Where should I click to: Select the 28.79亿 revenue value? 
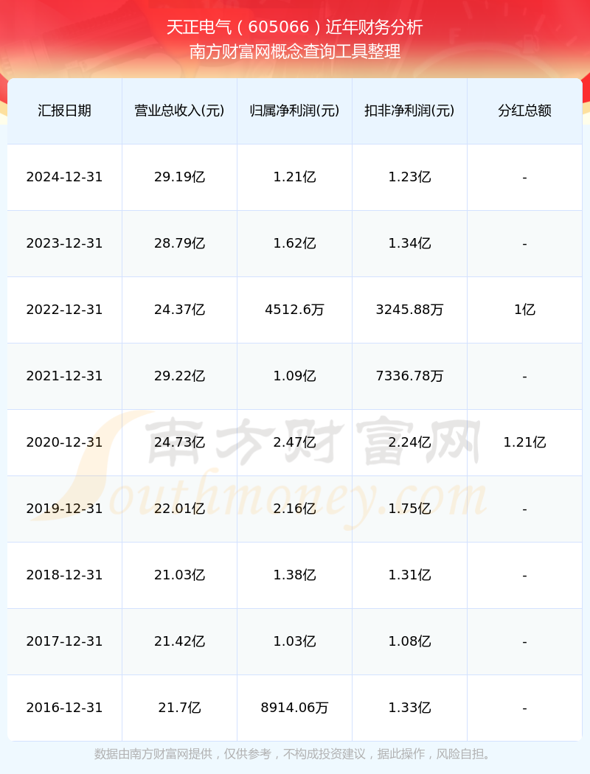179,243
